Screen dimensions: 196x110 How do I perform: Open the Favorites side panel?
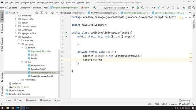coord(2,91)
